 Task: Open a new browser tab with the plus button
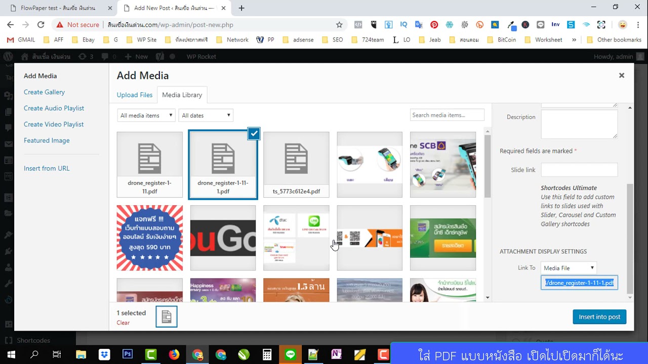click(x=241, y=8)
